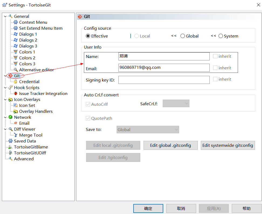Click the Email at-sign icon
Image resolution: width=262 pixels, height=214 pixels.
16,123
